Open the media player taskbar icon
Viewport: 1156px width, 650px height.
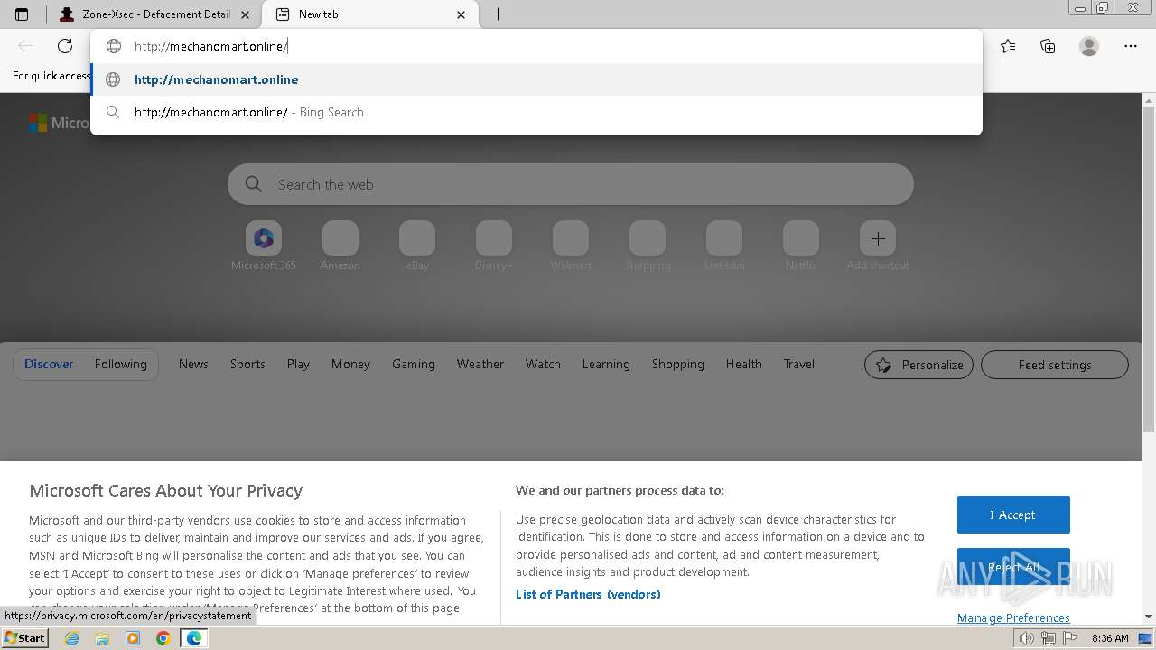click(x=133, y=638)
